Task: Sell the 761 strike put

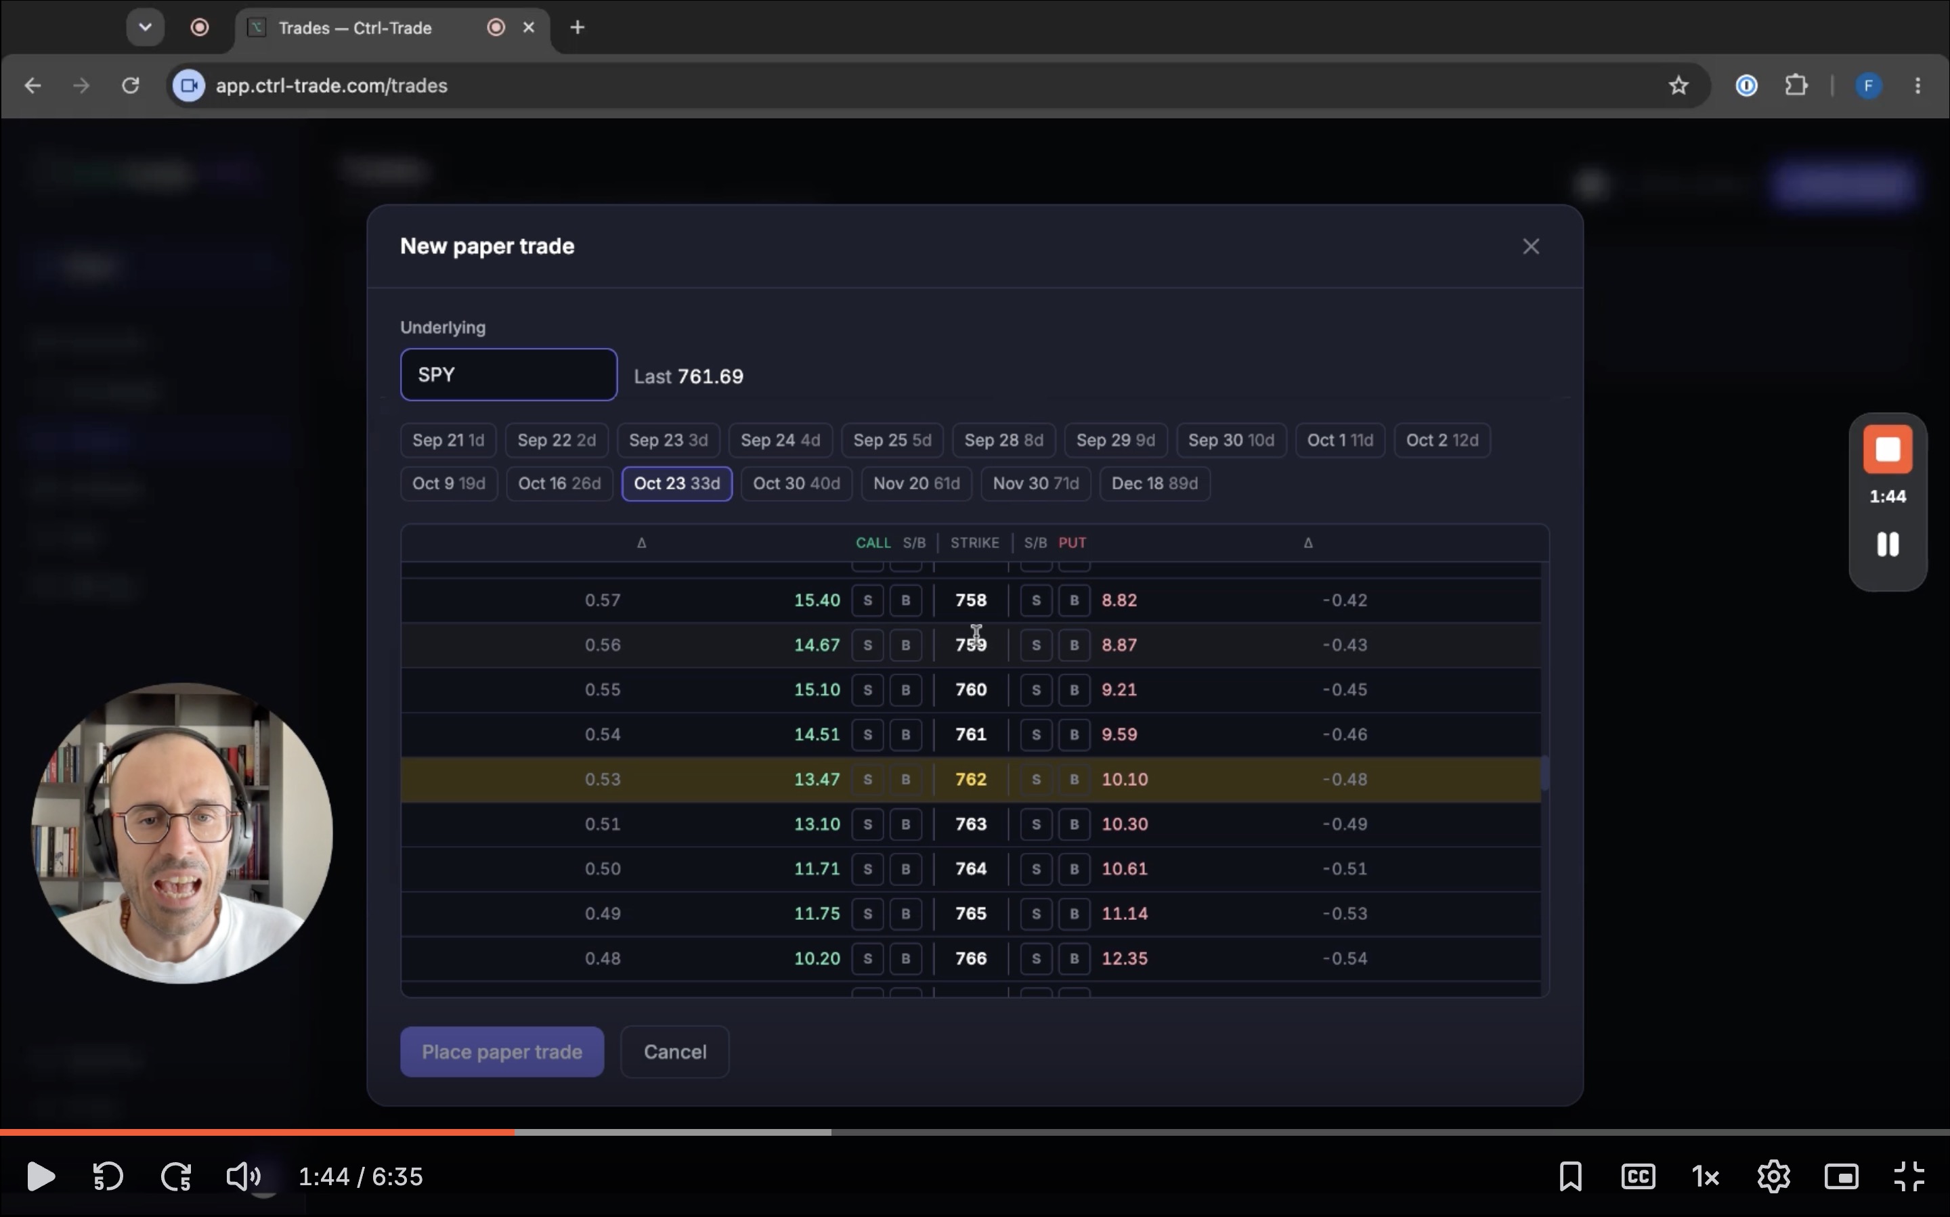Action: [x=1036, y=734]
